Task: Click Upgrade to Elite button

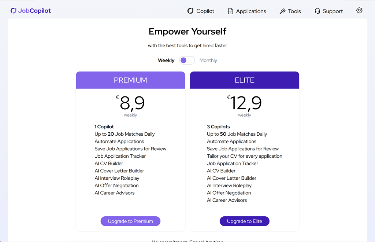Action: point(244,221)
